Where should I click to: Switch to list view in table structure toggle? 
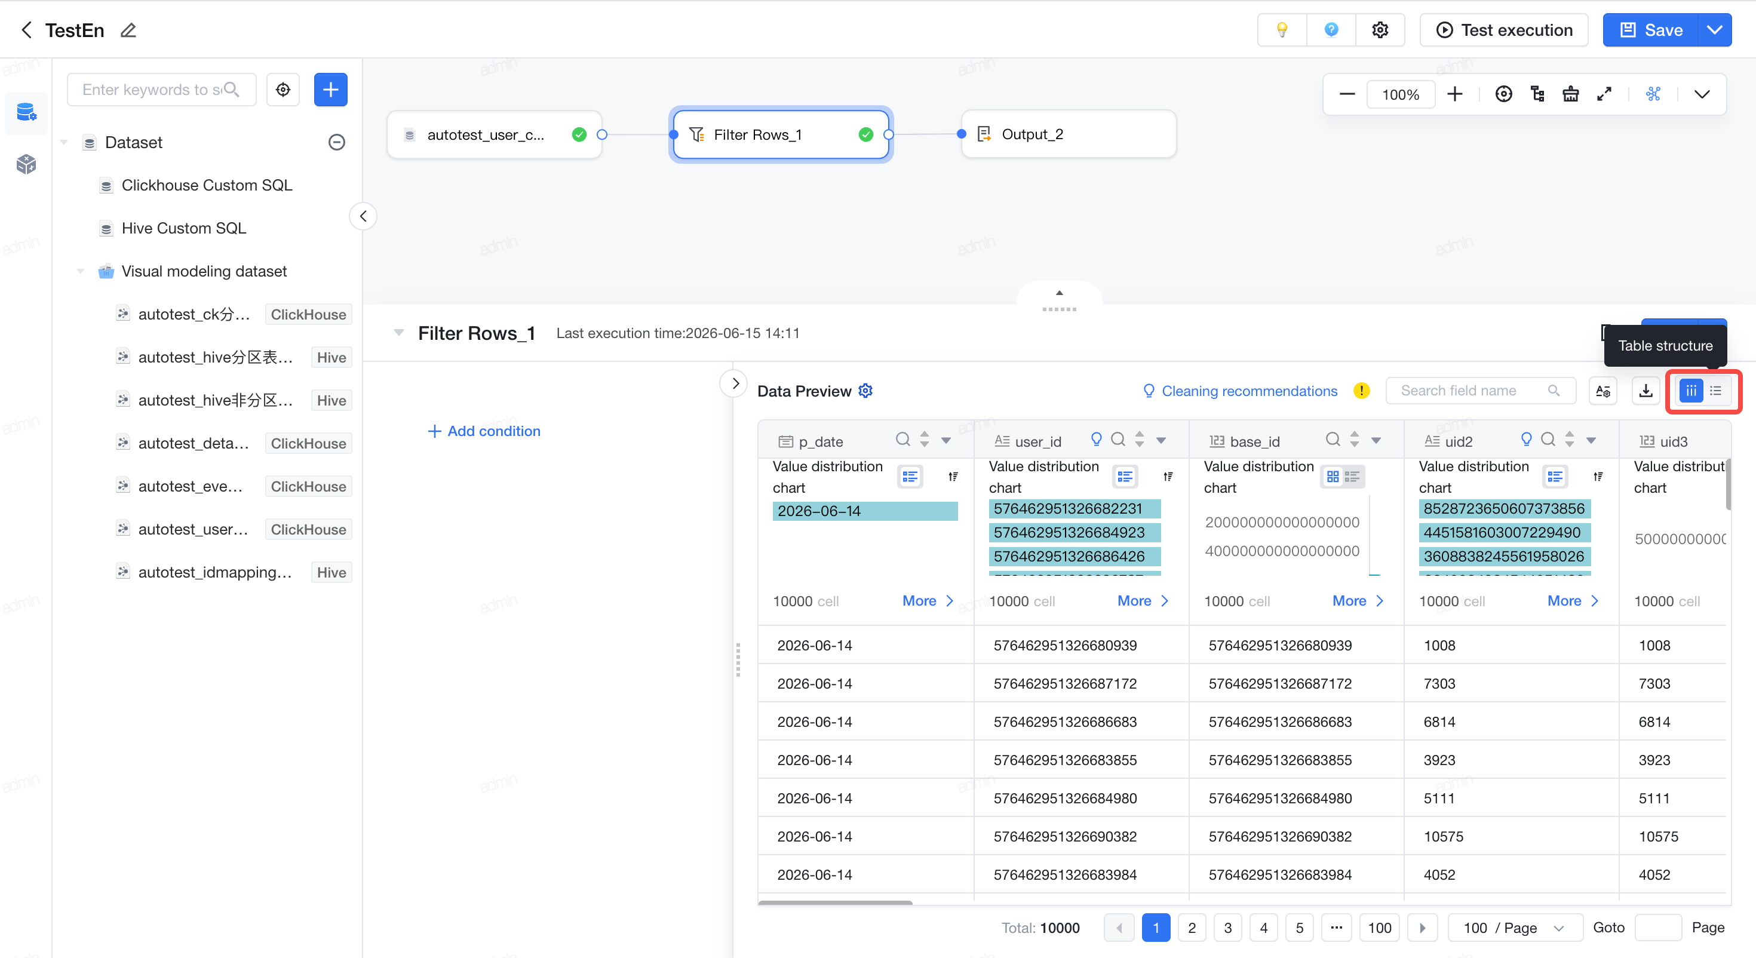1716,391
